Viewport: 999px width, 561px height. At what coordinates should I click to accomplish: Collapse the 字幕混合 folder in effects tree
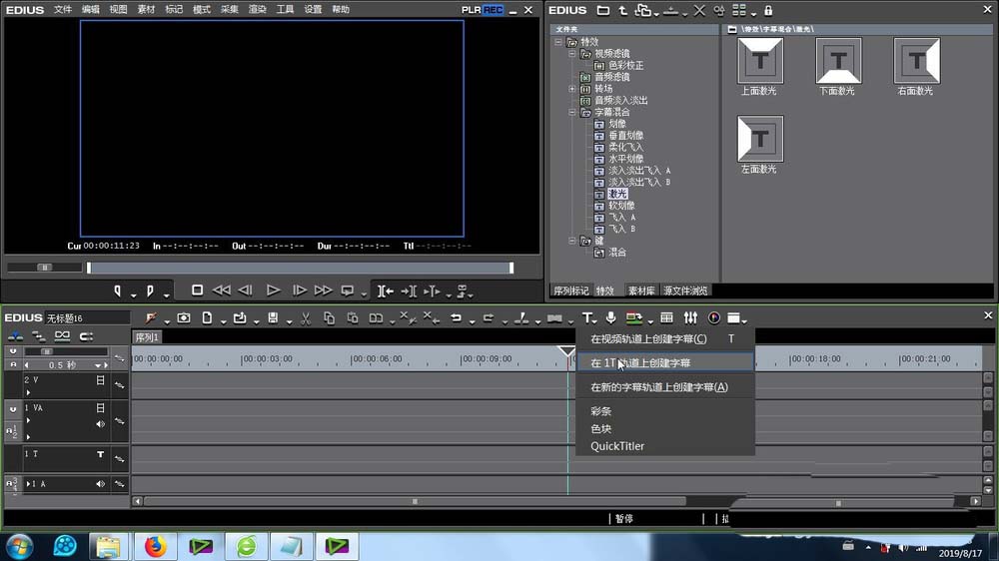572,112
